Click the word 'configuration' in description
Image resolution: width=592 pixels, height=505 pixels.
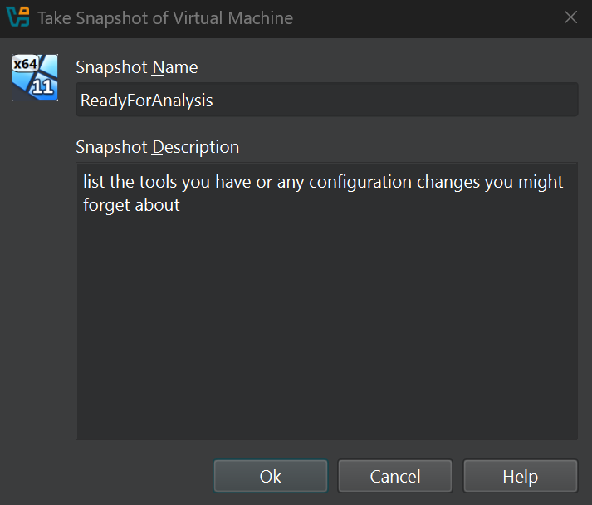coord(360,183)
